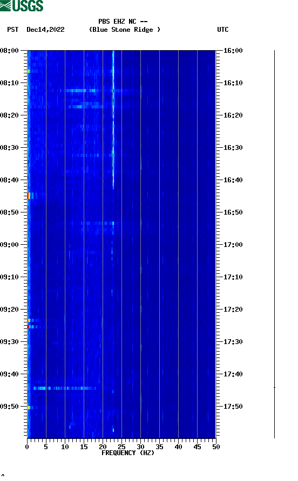This screenshot has height=481, width=298.
Task: Click the 17:20 UTC time label
Action: tap(233, 310)
